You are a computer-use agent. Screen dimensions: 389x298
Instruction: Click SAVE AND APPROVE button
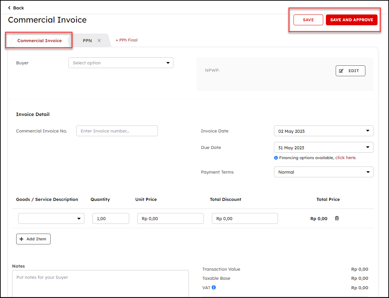pos(351,20)
